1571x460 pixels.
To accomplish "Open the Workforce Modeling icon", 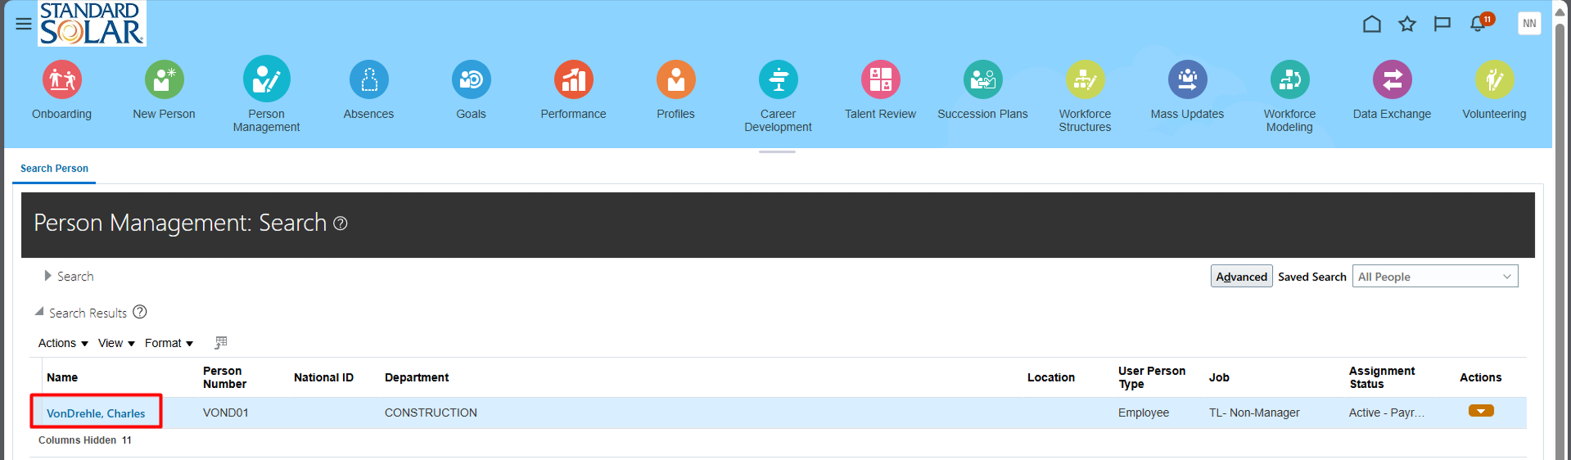I will click(x=1290, y=79).
